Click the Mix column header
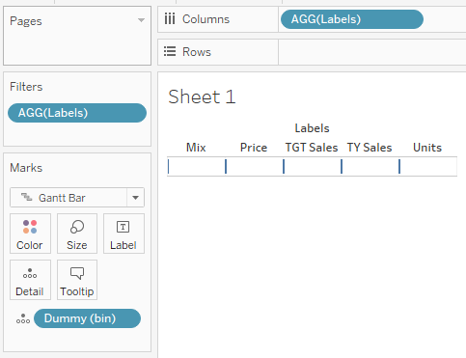This screenshot has height=358, width=466. point(196,148)
